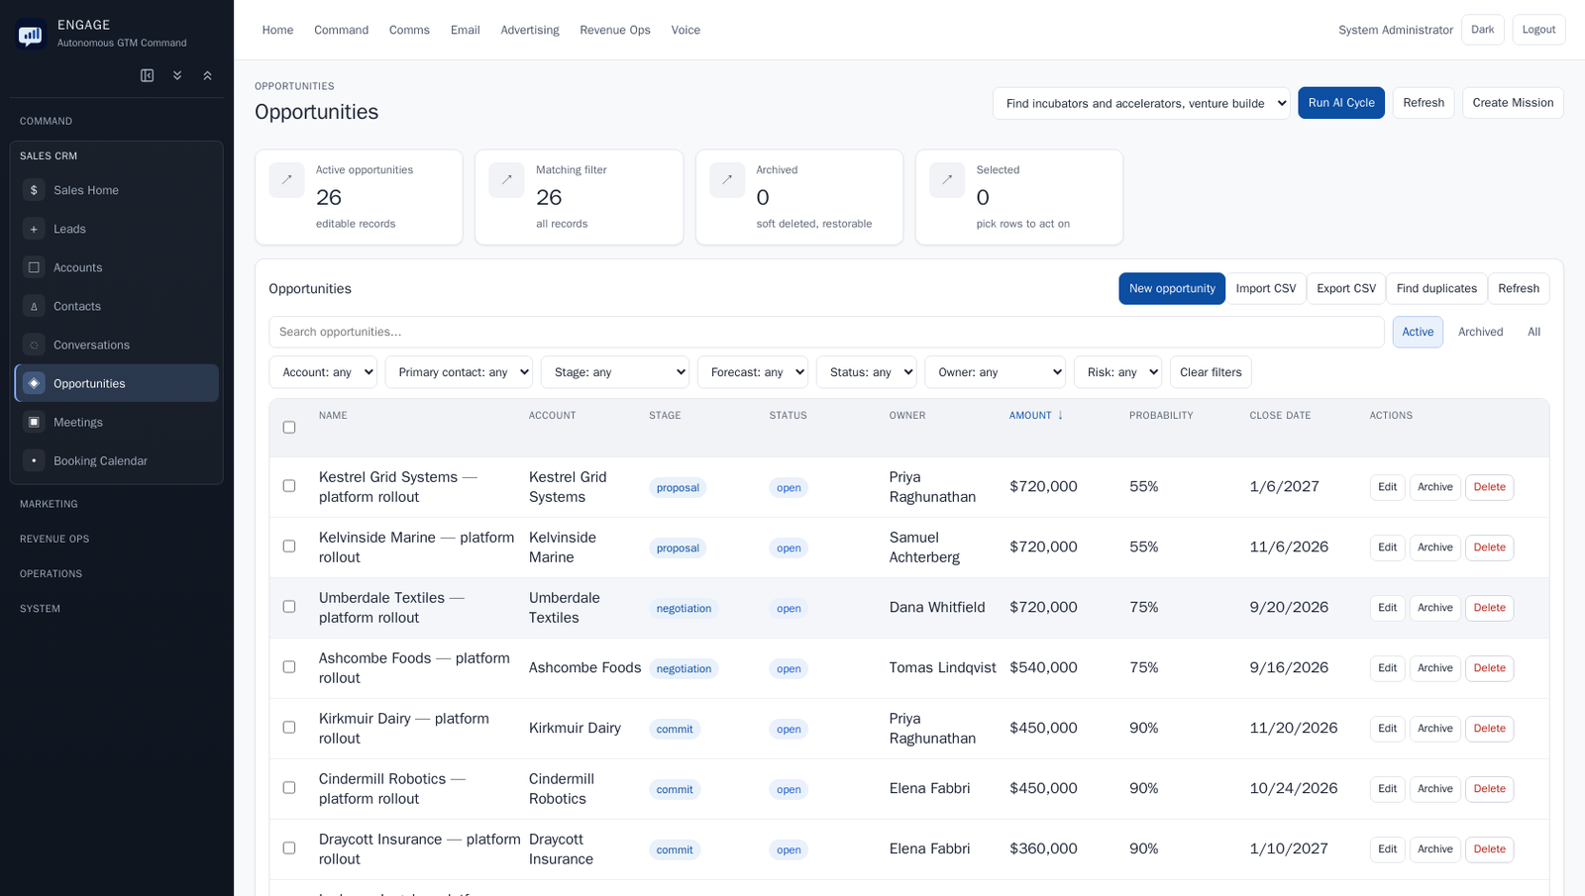Open Leads in the sidebar
This screenshot has height=896, width=1585.
tap(117, 229)
